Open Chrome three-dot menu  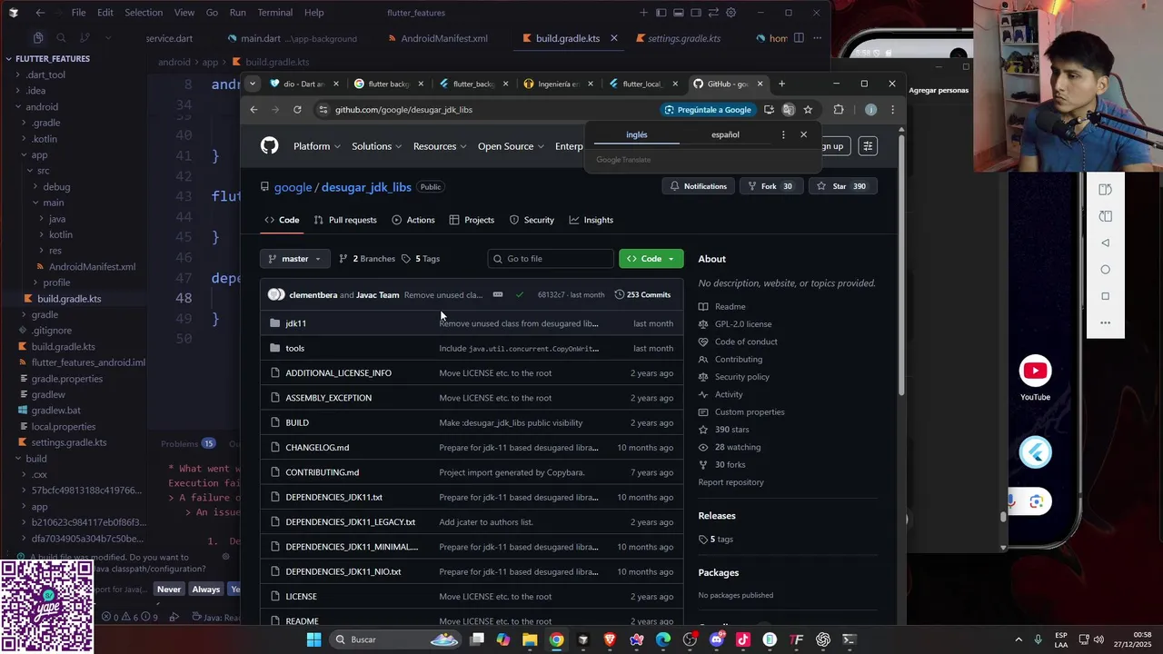click(892, 110)
